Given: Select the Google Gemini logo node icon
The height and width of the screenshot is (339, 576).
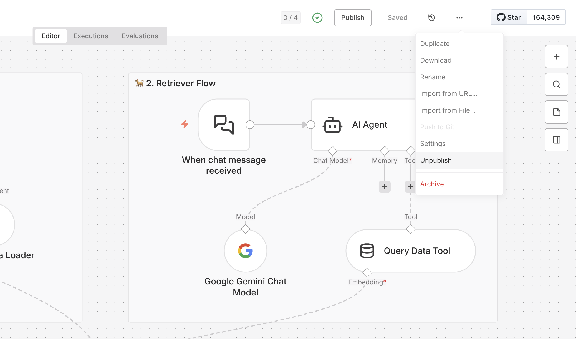Looking at the screenshot, I should click(245, 251).
